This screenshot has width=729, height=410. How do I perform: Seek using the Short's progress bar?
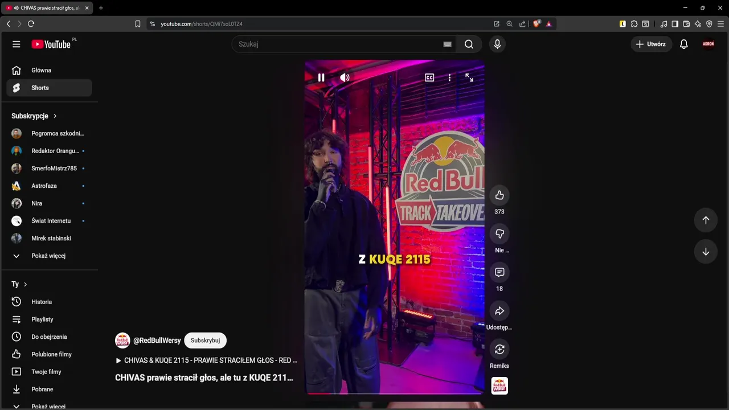(x=395, y=393)
